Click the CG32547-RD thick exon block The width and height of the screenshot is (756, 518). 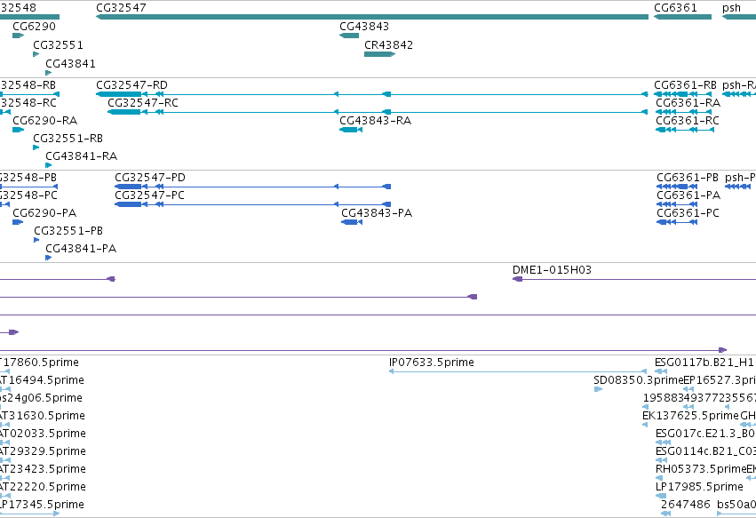coord(119,94)
